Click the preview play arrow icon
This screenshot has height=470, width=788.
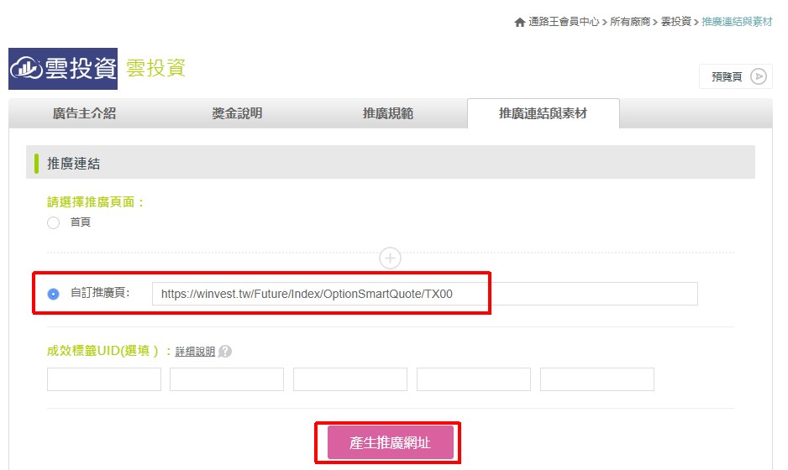coord(759,76)
